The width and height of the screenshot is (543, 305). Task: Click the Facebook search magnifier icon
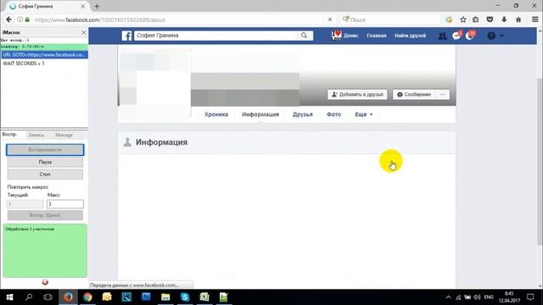(304, 36)
